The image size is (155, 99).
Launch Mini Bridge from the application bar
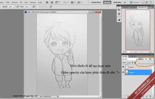52,2
